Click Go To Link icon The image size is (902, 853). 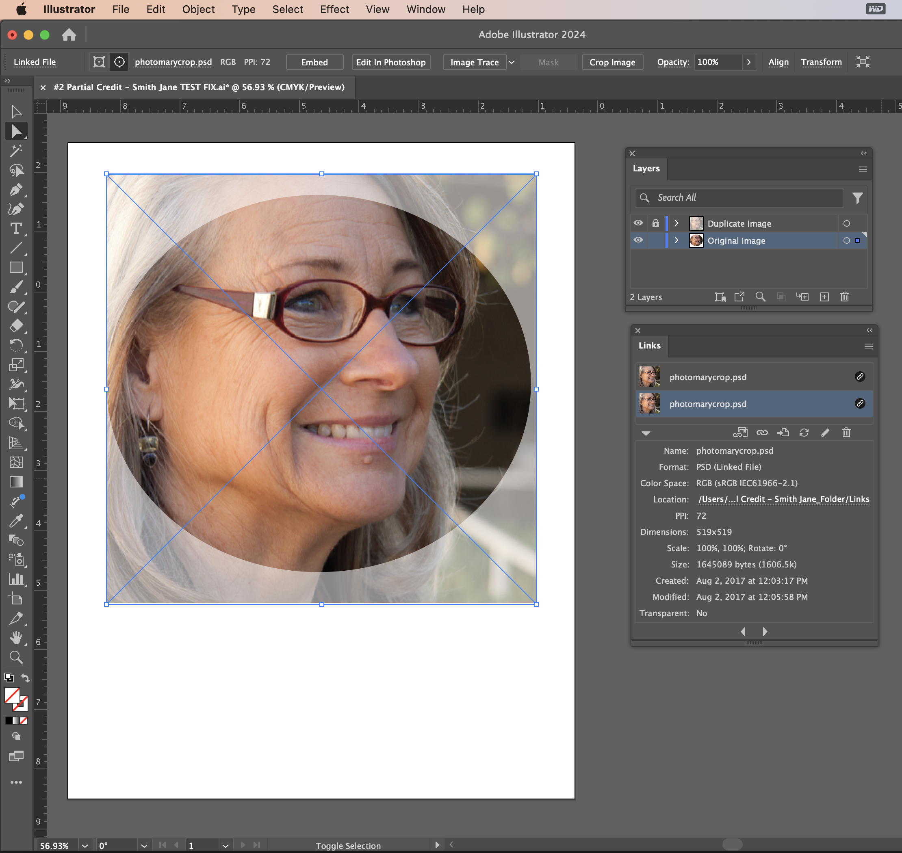(x=783, y=433)
